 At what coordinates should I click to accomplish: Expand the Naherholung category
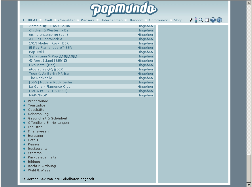tap(38, 114)
